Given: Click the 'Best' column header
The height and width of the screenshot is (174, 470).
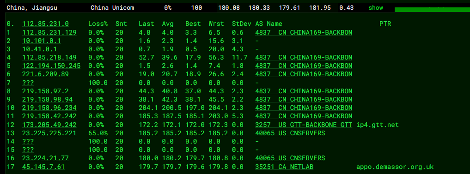Looking at the screenshot, I should (193, 24).
